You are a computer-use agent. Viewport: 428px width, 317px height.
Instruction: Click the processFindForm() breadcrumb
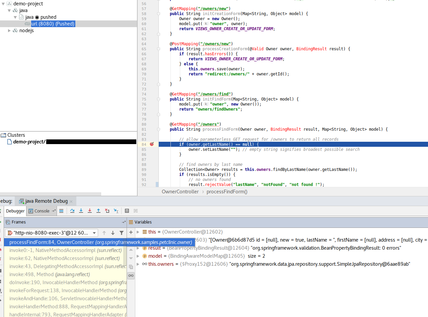click(227, 192)
